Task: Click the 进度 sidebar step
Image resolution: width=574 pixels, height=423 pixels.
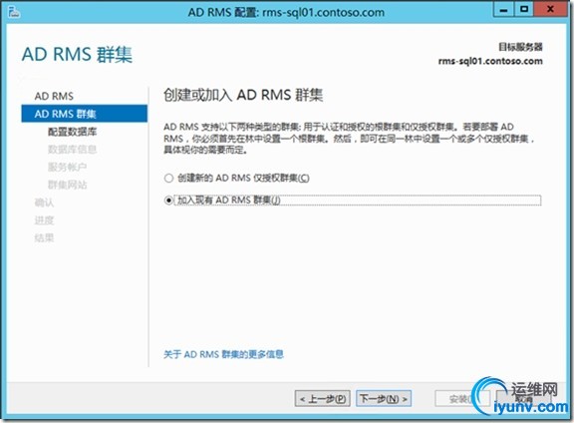Action: pyautogui.click(x=44, y=220)
